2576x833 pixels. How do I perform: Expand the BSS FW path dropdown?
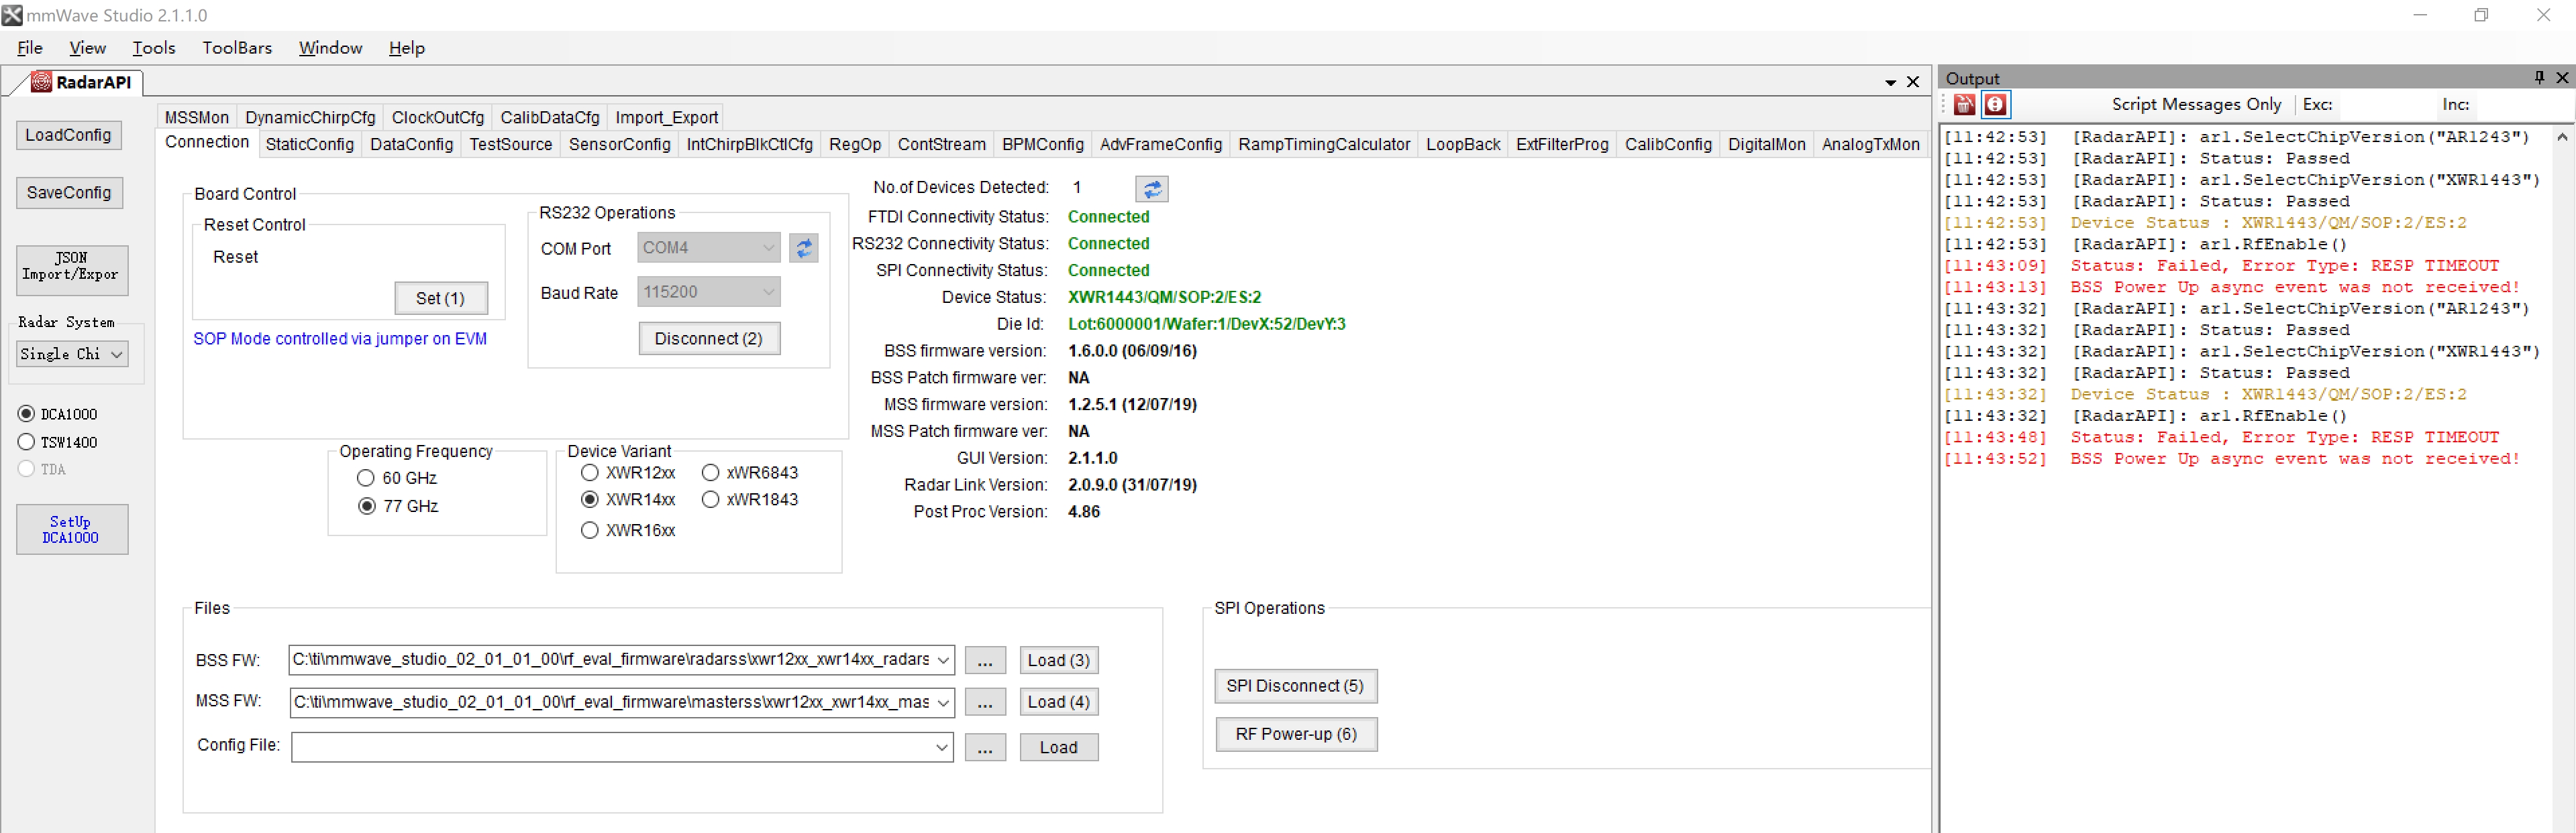pos(942,660)
